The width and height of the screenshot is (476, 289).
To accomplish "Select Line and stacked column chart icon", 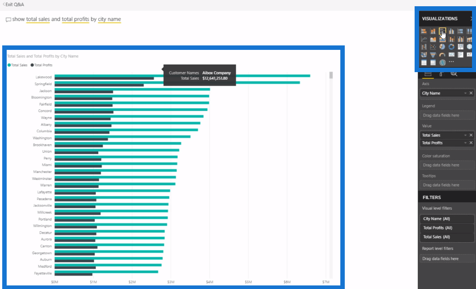I will [452, 39].
